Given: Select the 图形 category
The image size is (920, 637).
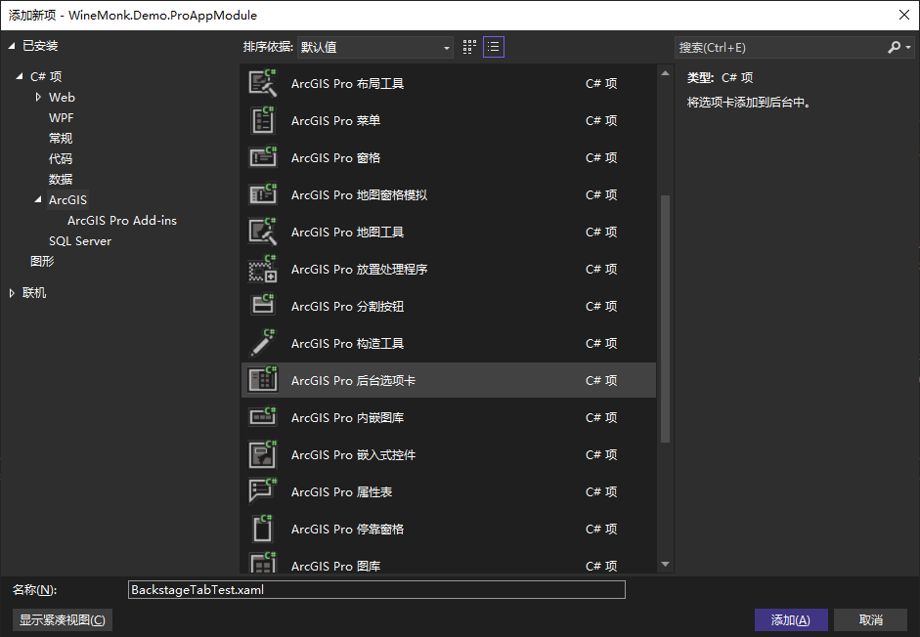Looking at the screenshot, I should [42, 261].
